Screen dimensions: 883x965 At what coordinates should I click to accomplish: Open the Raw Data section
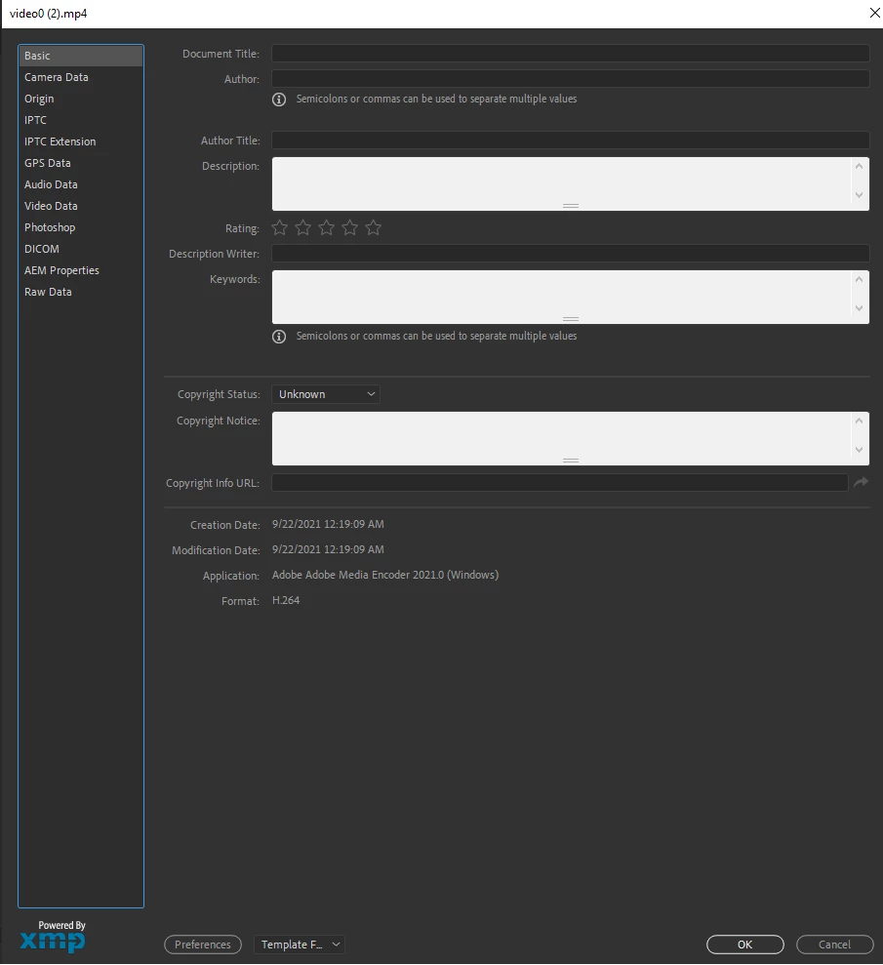click(81, 293)
